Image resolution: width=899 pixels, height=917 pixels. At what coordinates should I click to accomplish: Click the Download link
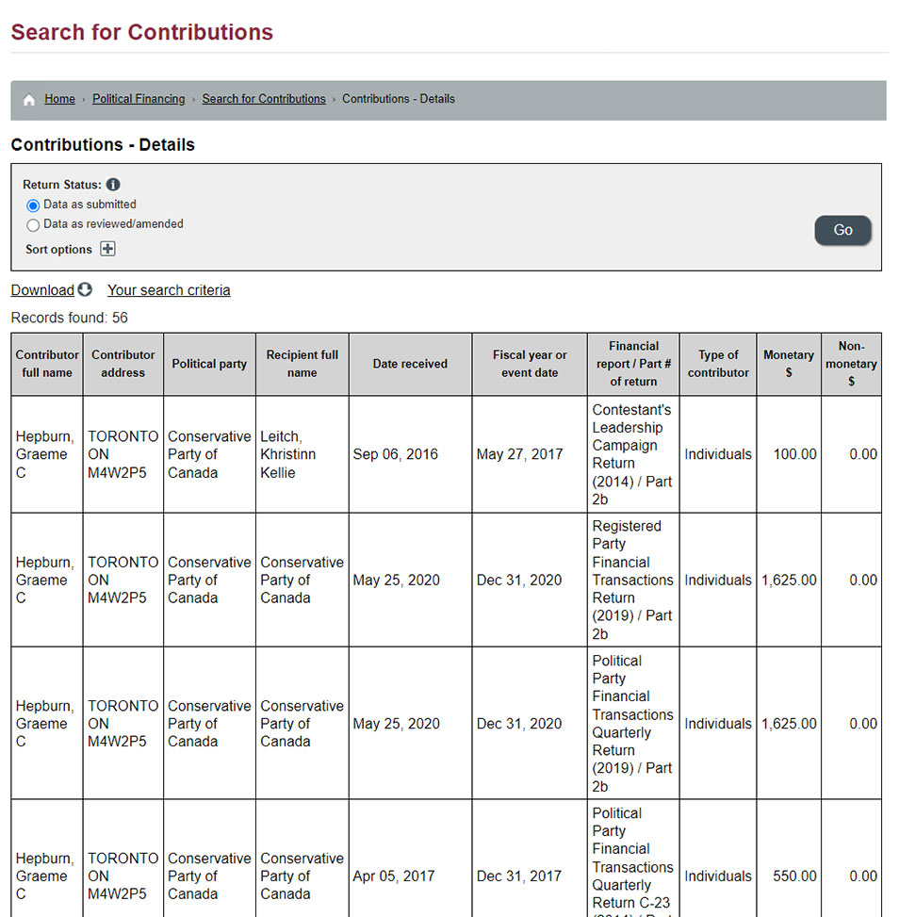(x=42, y=290)
